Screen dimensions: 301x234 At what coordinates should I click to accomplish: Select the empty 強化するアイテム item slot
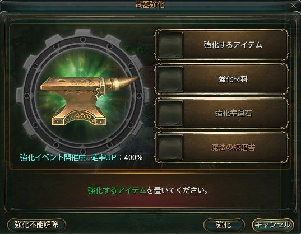tap(170, 45)
